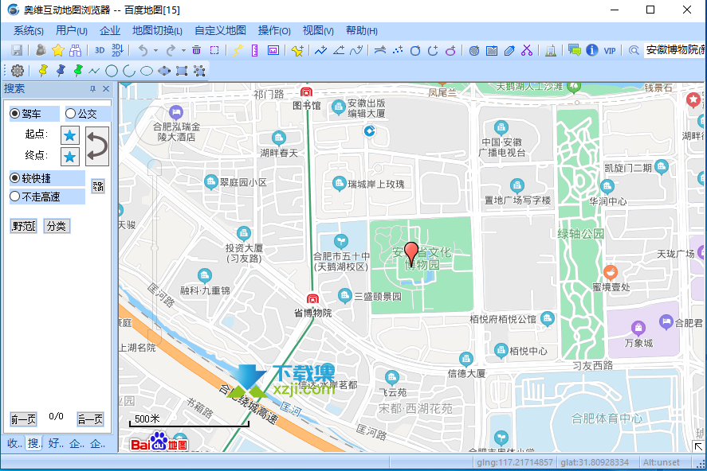Click the Save floppy disk icon

(x=17, y=50)
